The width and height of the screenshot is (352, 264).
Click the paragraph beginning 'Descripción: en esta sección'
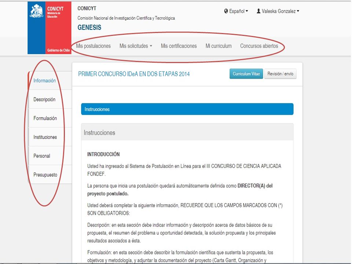coord(181,233)
